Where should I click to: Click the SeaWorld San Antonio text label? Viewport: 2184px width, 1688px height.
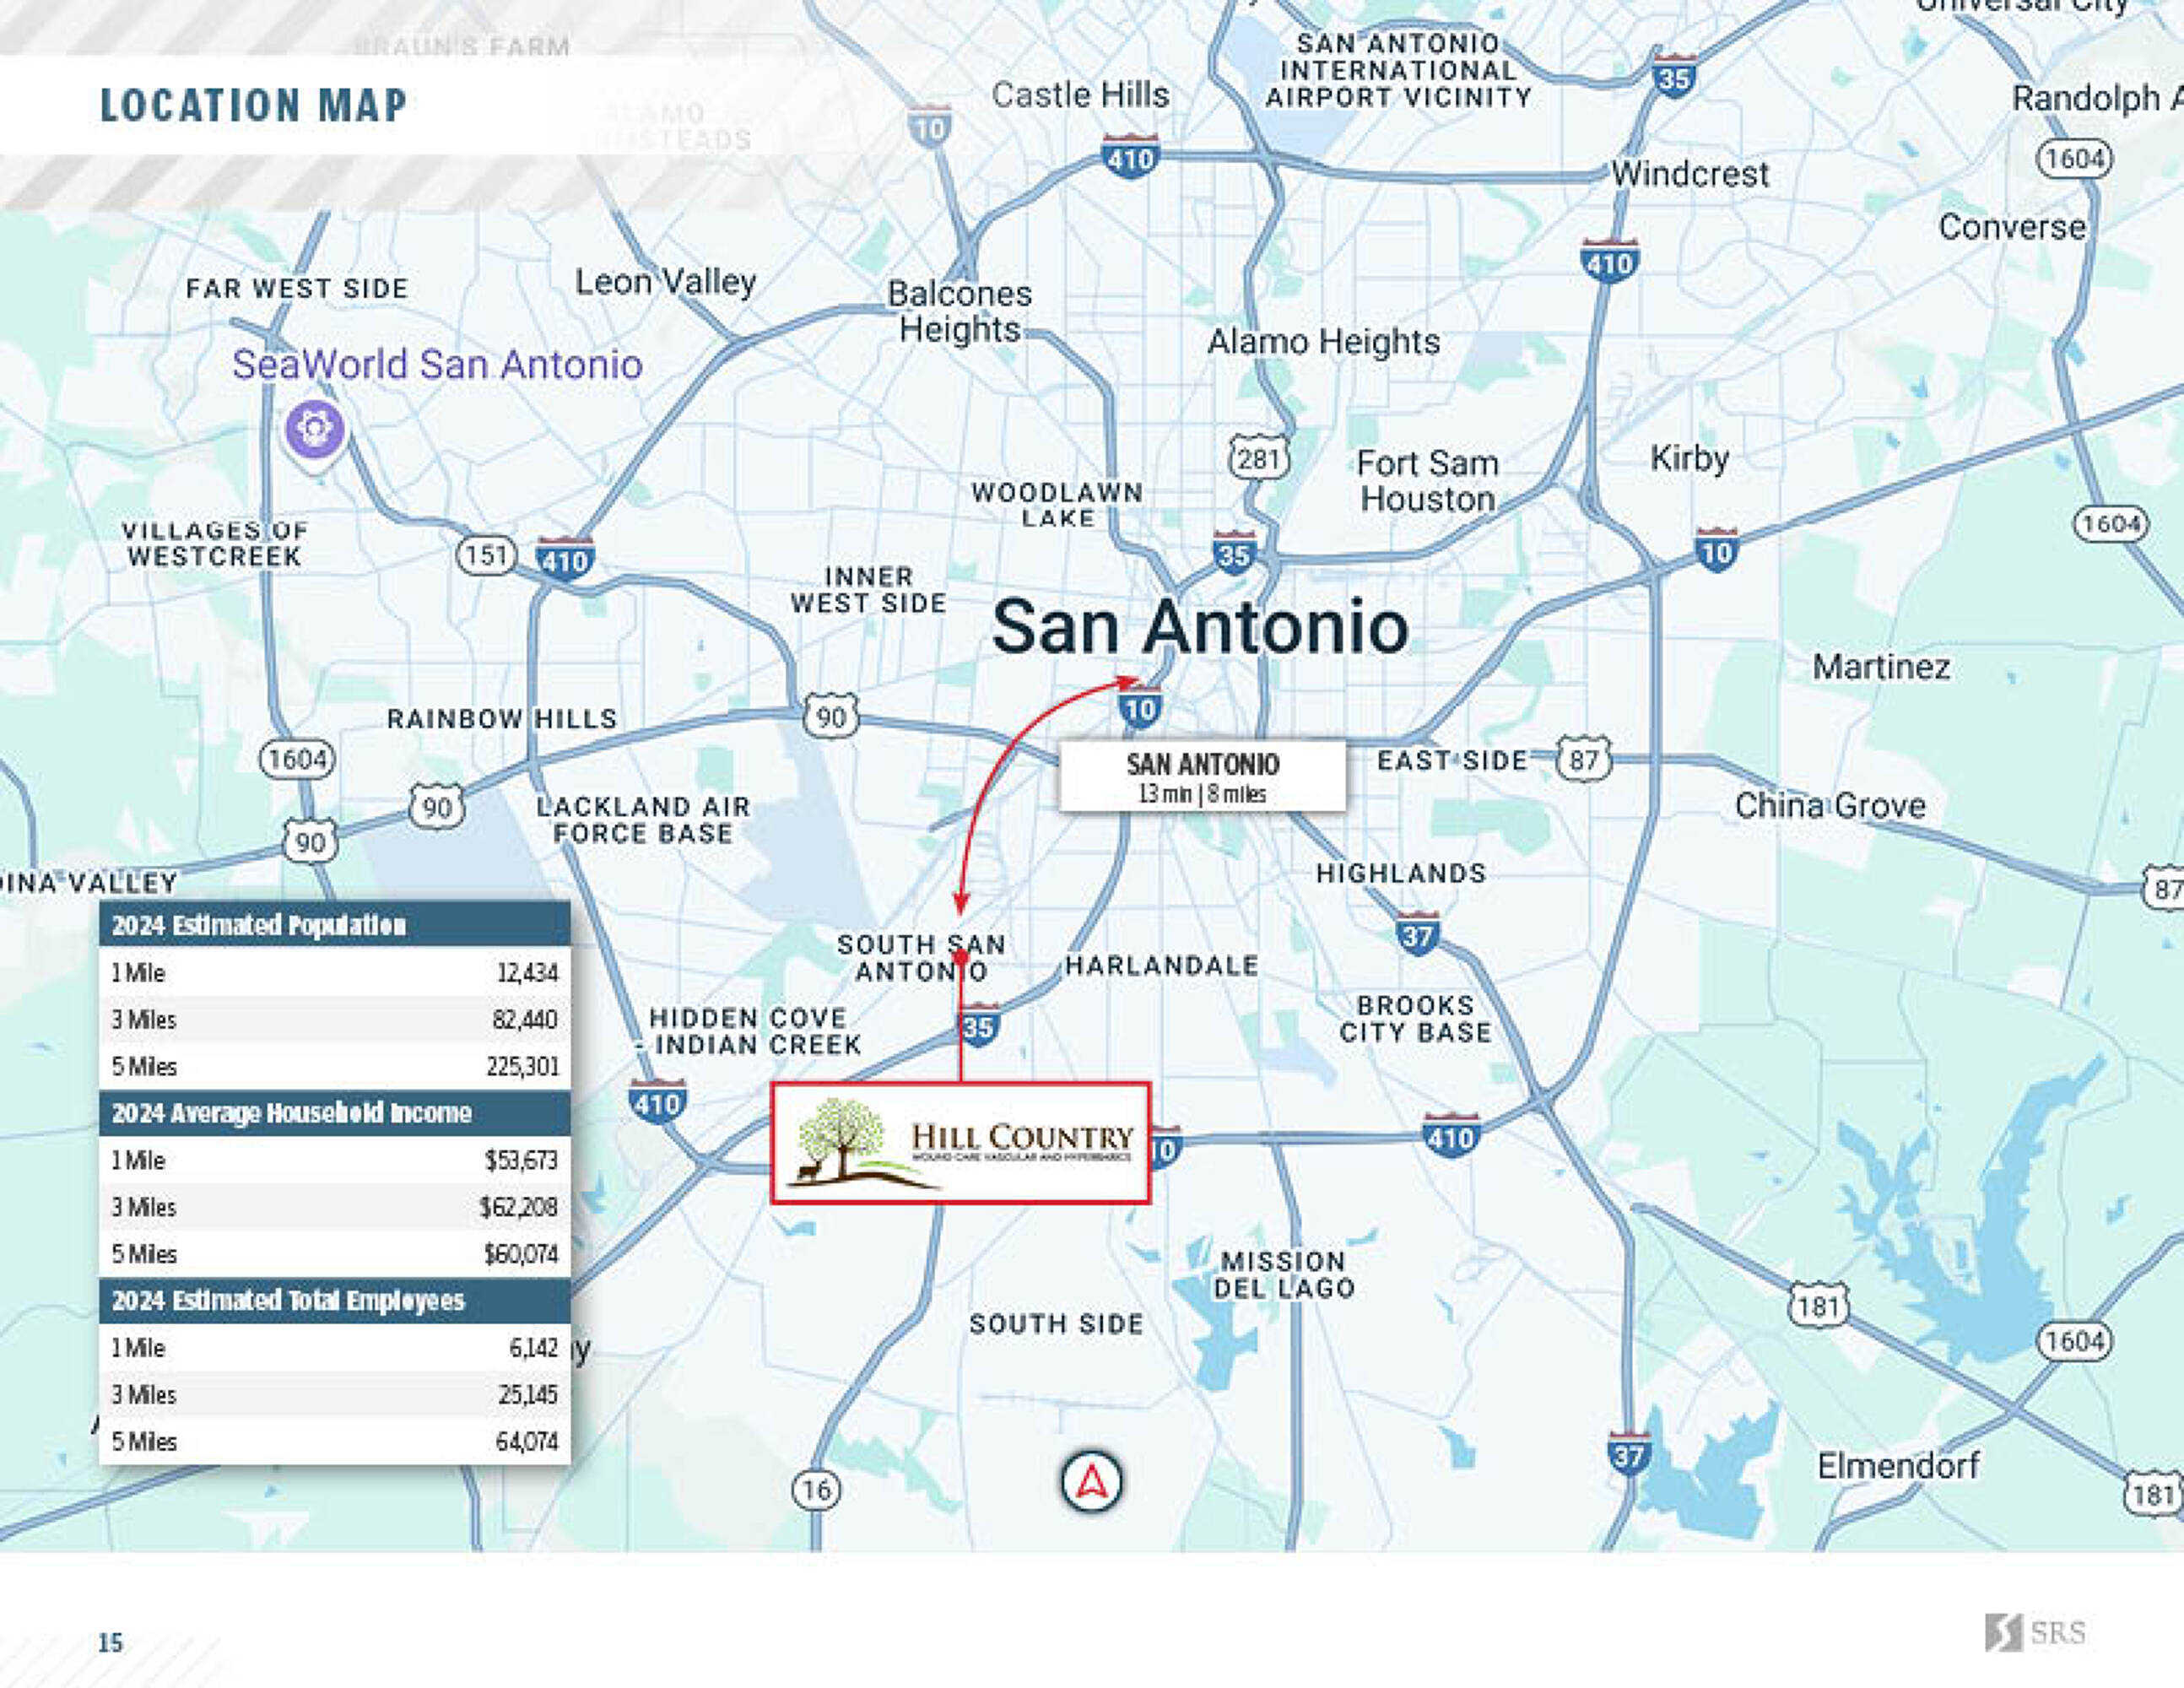click(437, 365)
